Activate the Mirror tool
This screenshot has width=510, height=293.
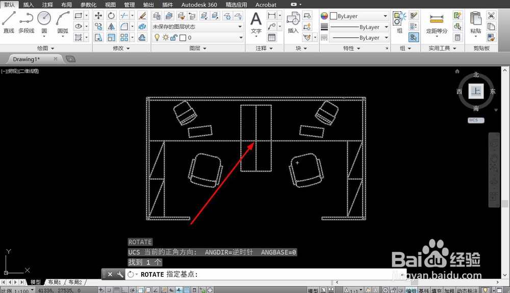point(111,27)
